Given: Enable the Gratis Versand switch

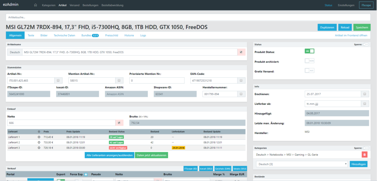Looking at the screenshot, I should point(309,71).
